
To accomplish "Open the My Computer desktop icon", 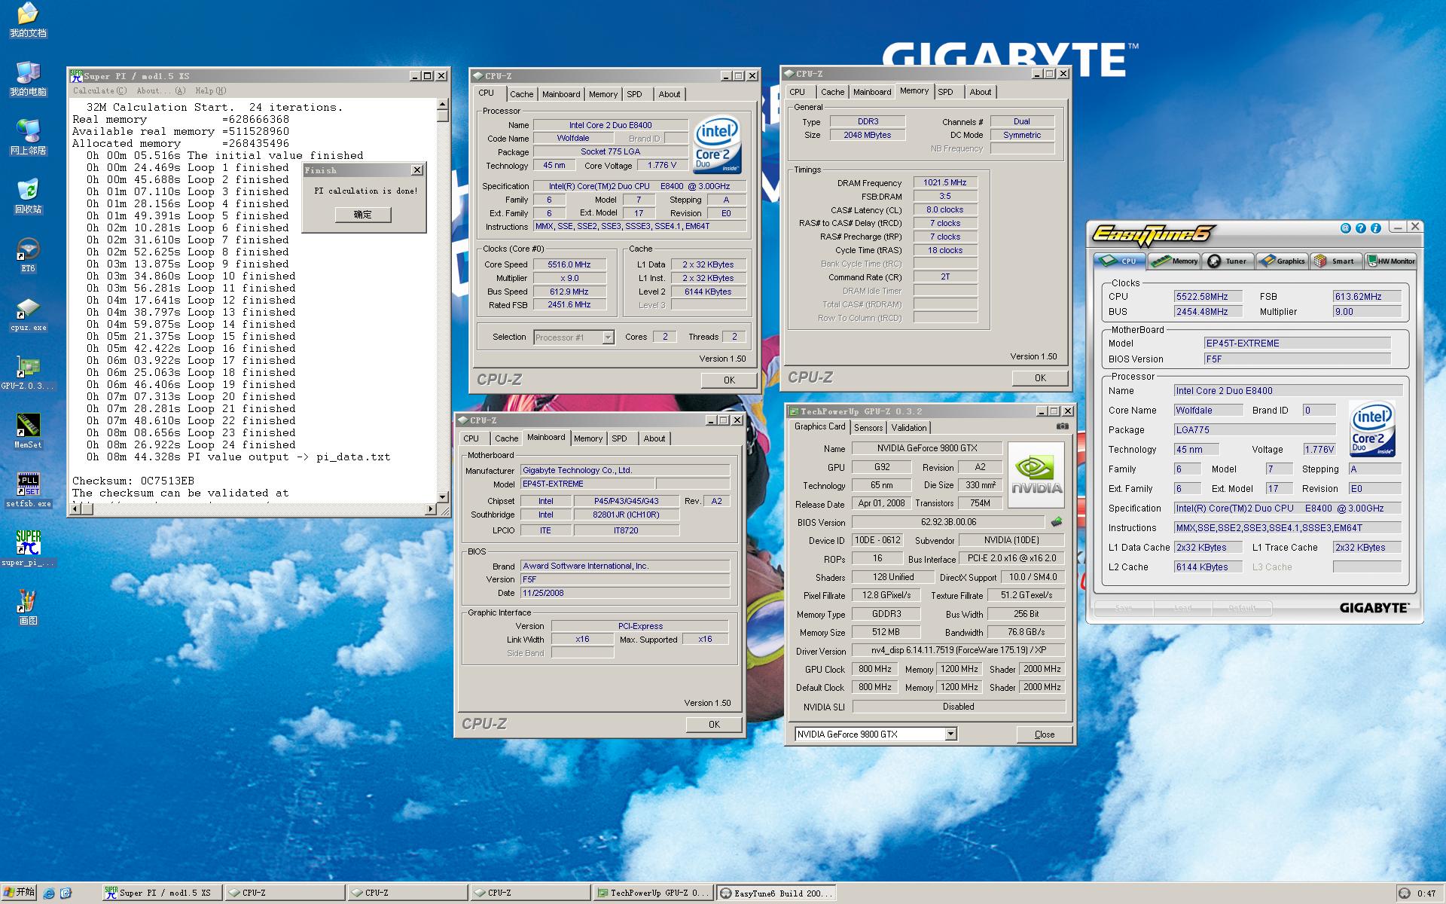I will (28, 78).
